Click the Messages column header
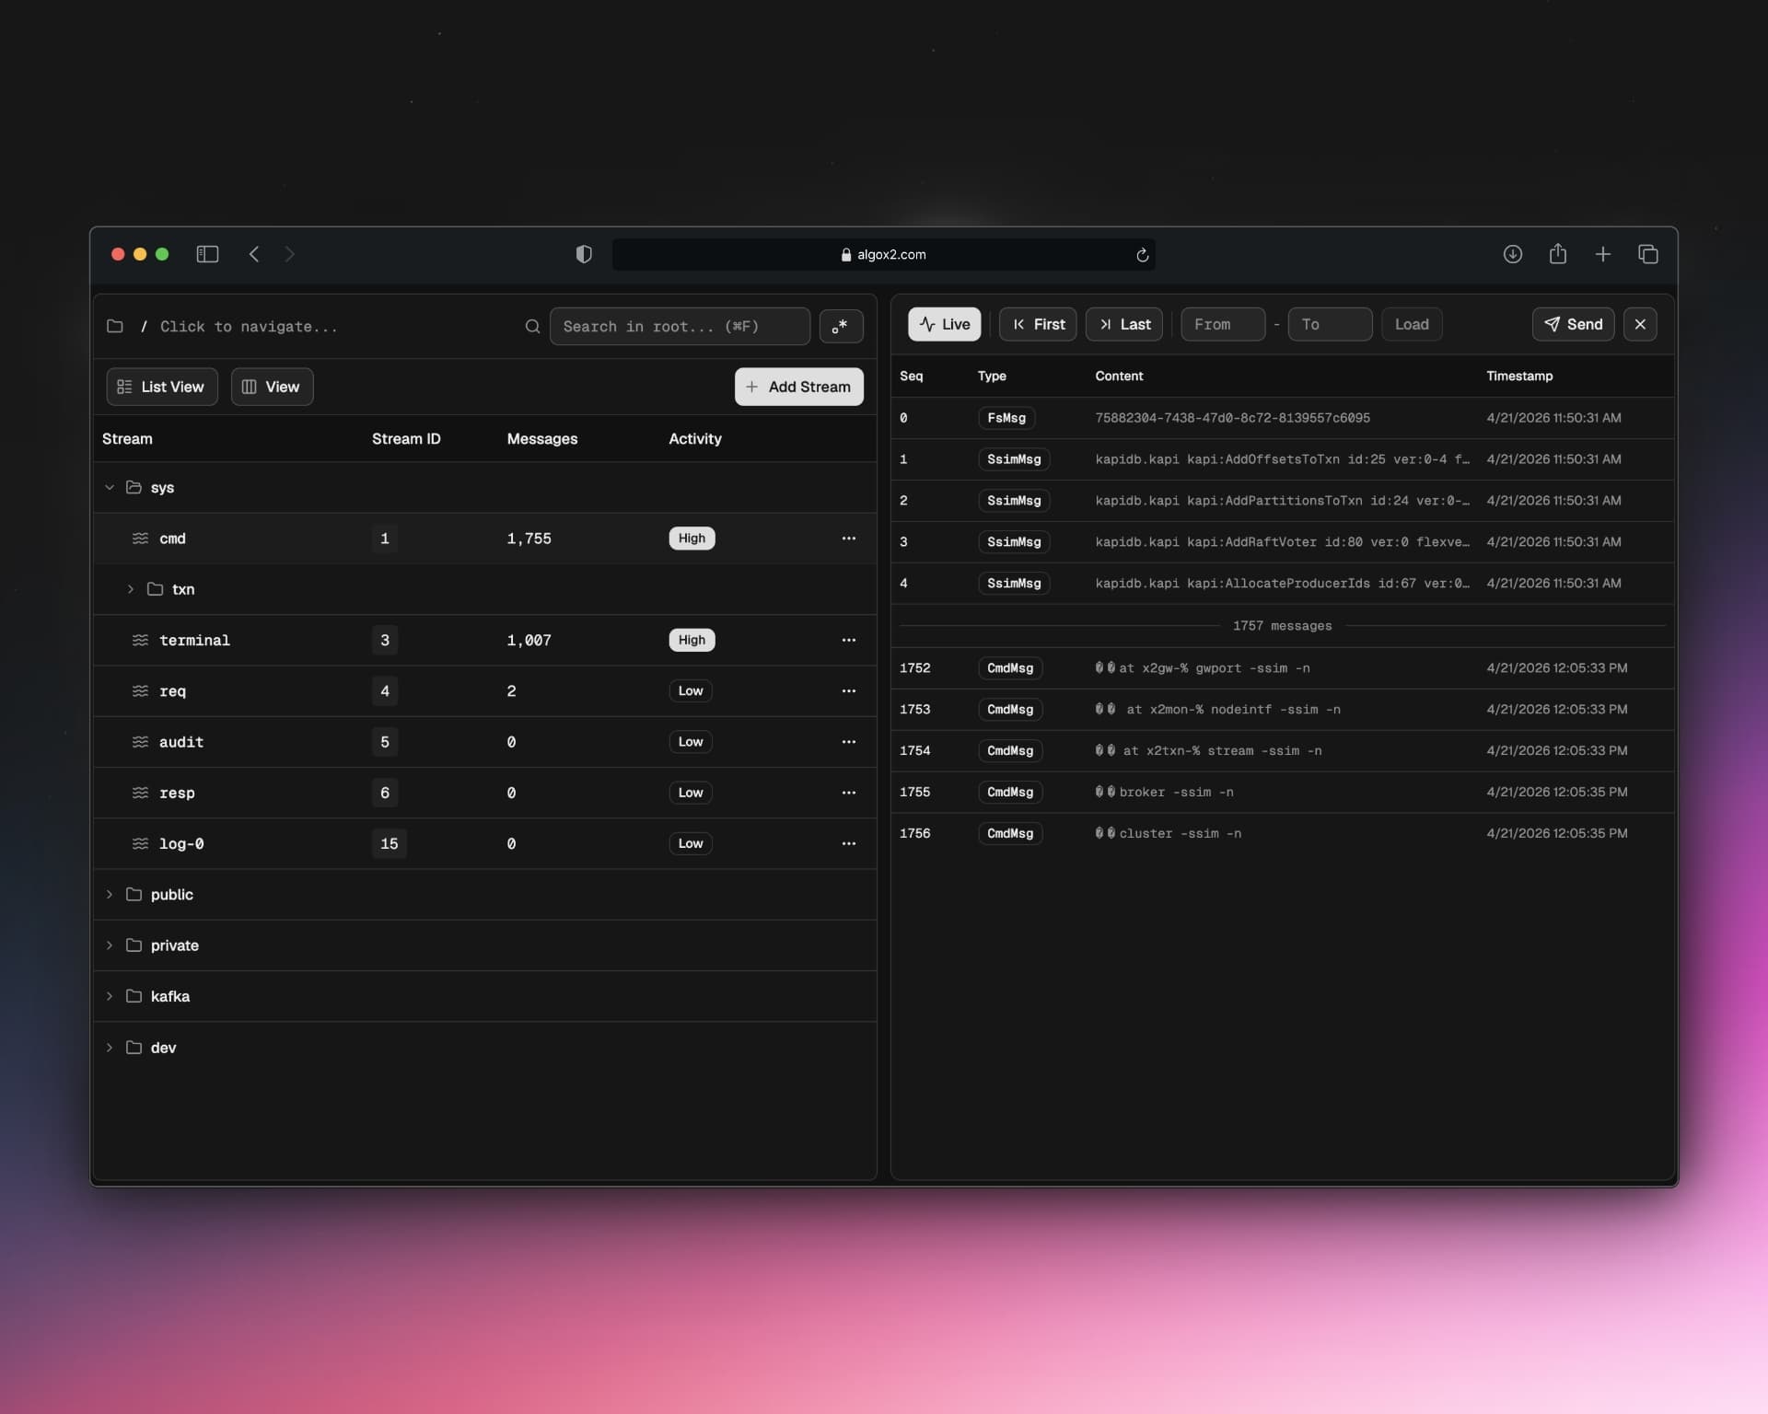This screenshot has height=1414, width=1768. point(541,439)
